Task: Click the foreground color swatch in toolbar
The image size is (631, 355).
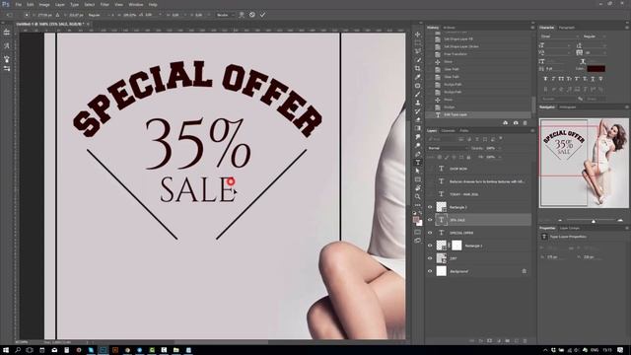Action: (x=416, y=220)
